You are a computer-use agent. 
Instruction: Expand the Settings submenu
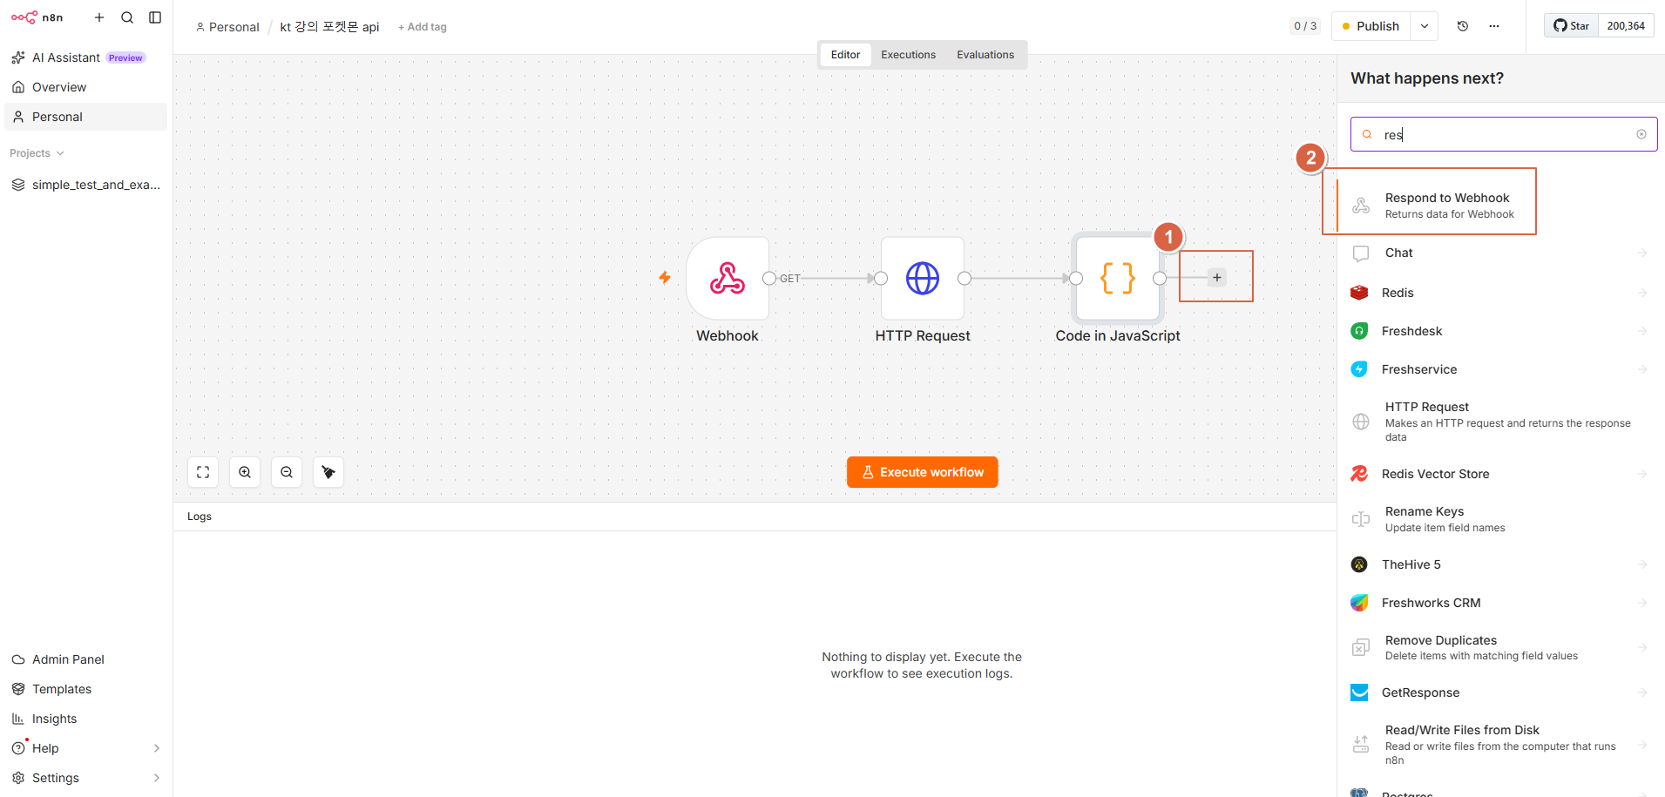(157, 778)
